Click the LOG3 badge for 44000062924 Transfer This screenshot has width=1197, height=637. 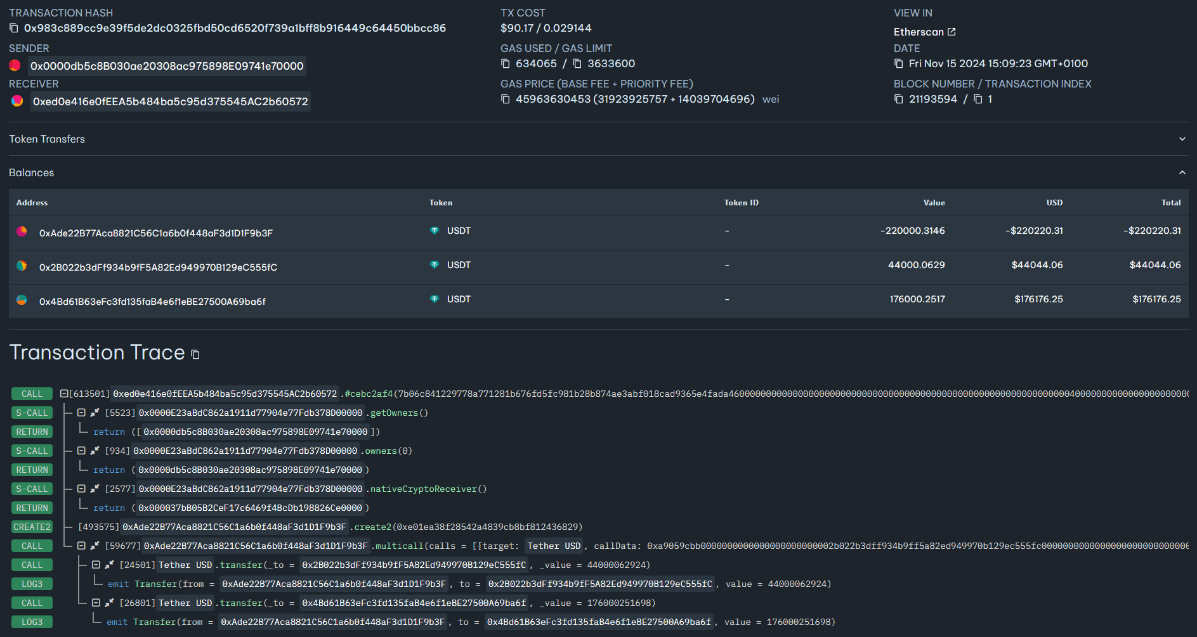pos(32,584)
